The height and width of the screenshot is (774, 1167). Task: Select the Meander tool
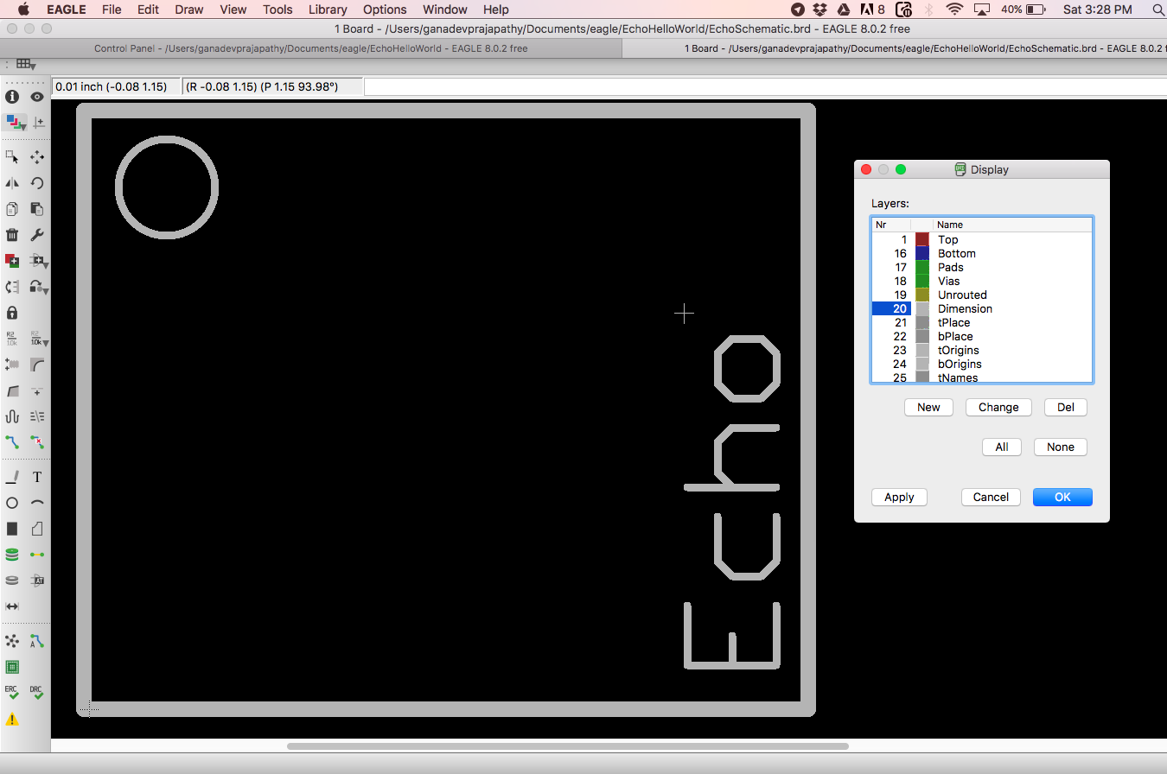12,416
